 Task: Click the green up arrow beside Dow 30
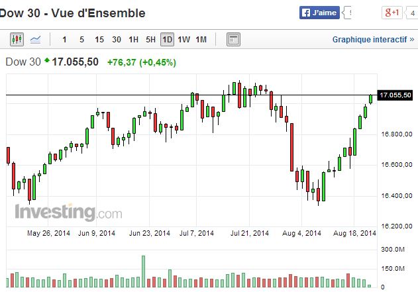(x=47, y=62)
